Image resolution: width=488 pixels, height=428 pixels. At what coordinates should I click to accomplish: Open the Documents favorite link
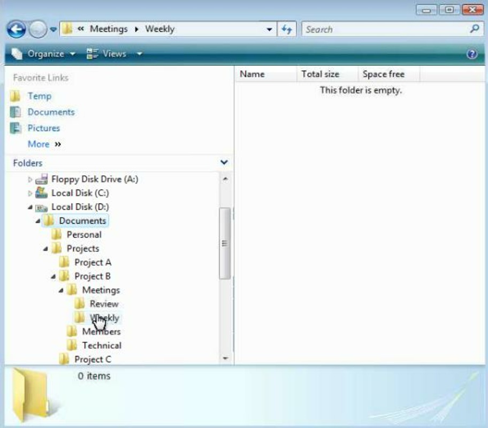point(51,112)
